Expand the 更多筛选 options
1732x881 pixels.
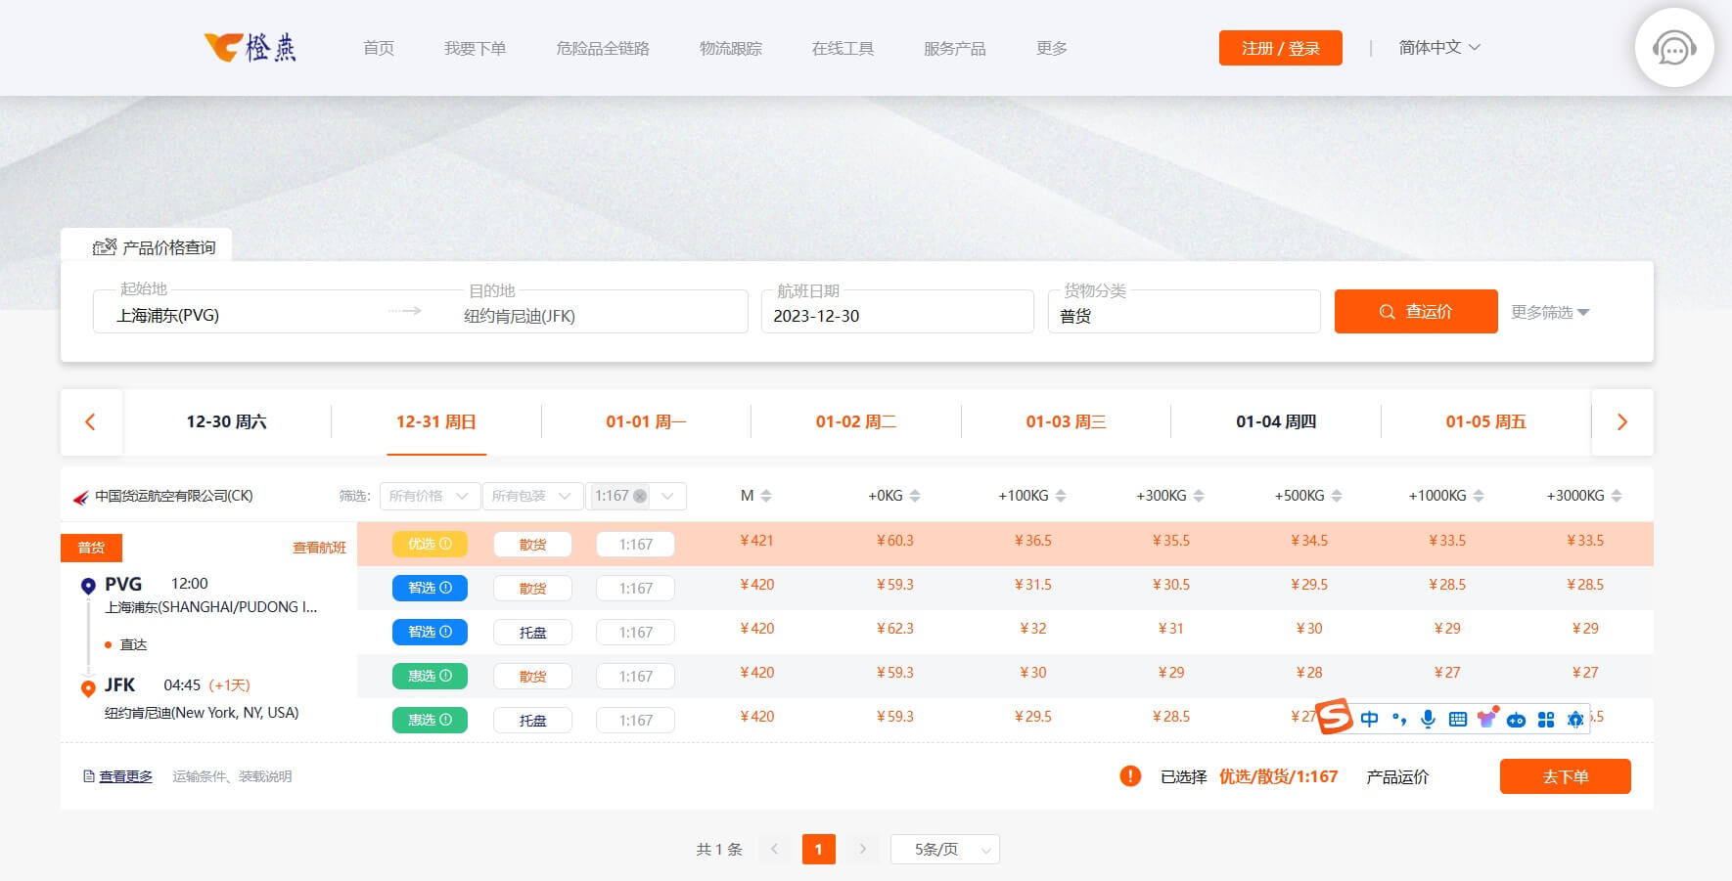pos(1549,312)
